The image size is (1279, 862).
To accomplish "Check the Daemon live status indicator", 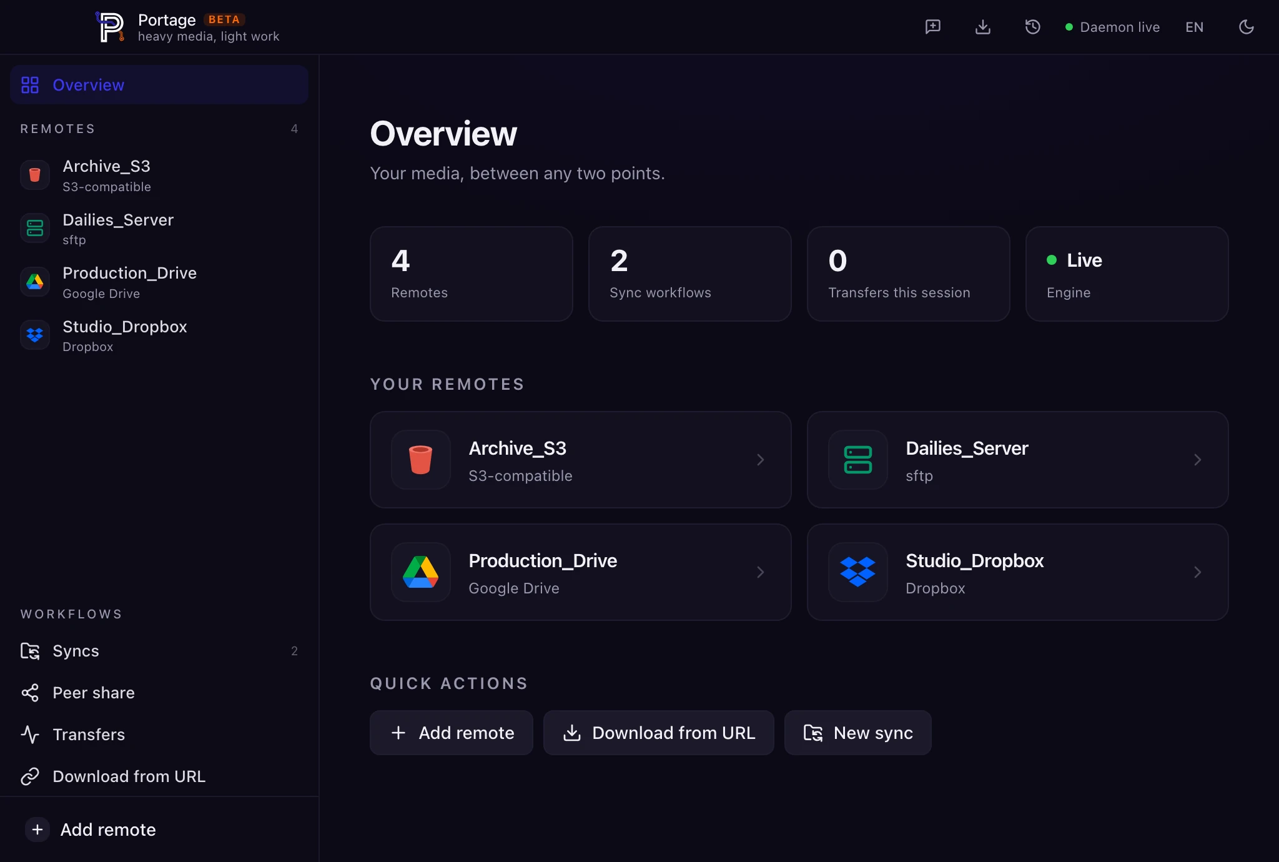I will coord(1112,27).
